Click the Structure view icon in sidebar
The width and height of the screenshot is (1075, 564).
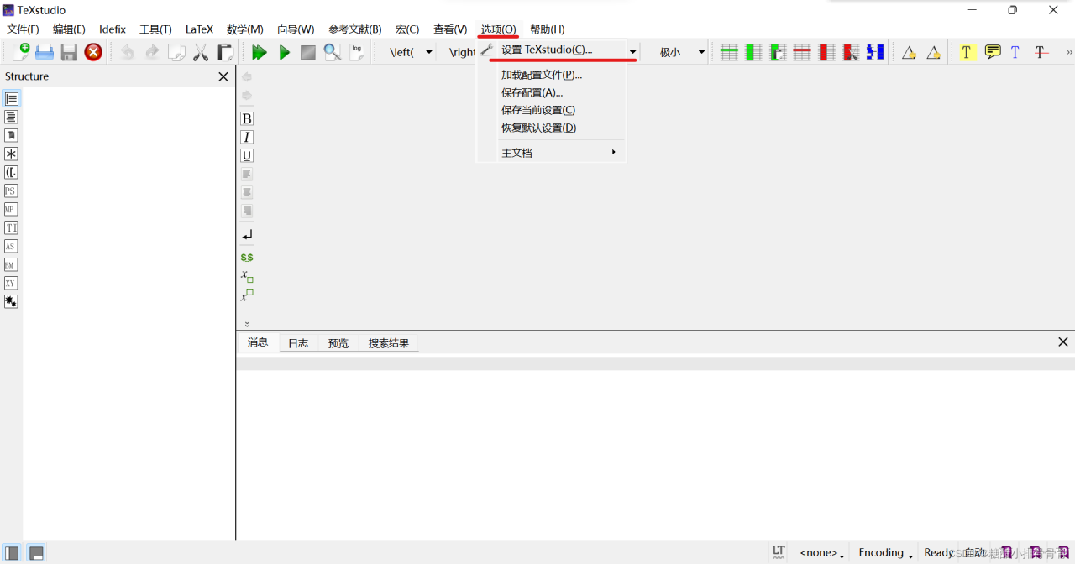click(x=11, y=98)
